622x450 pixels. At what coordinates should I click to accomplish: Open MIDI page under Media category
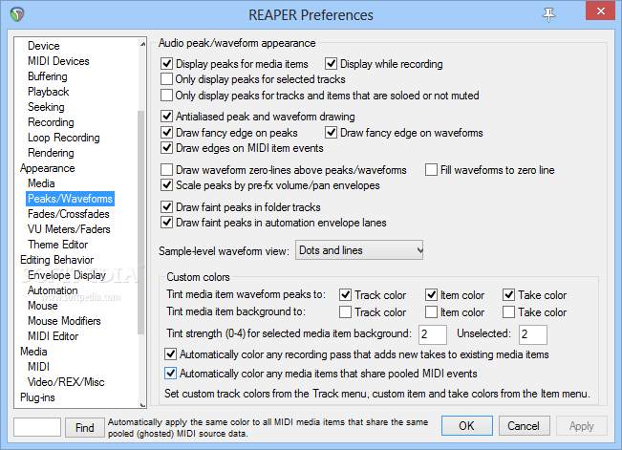coord(38,367)
